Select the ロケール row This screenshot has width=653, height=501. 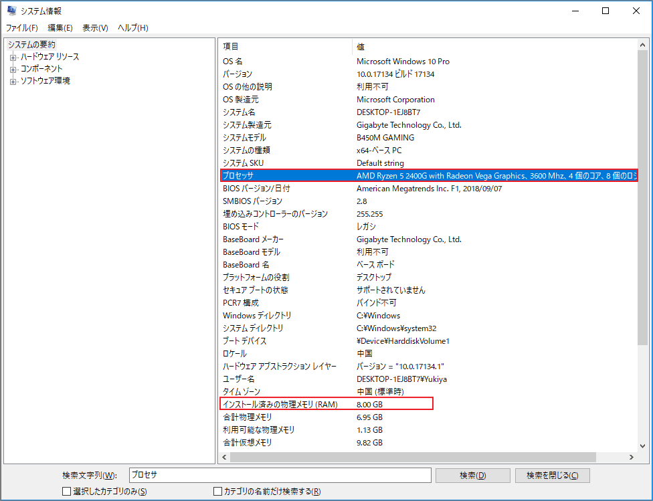tap(428, 354)
